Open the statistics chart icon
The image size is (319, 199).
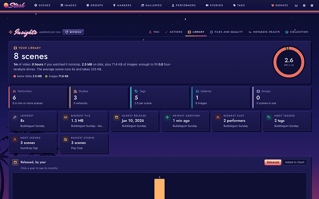pos(296,6)
